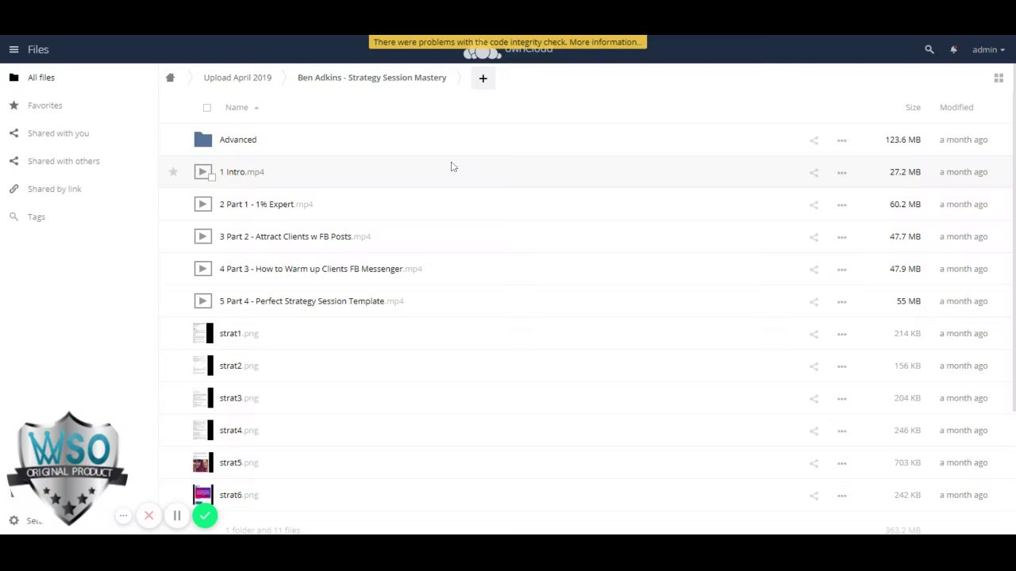Open more actions for 3 Part 2 file
Image resolution: width=1016 pixels, height=571 pixels.
coord(841,237)
